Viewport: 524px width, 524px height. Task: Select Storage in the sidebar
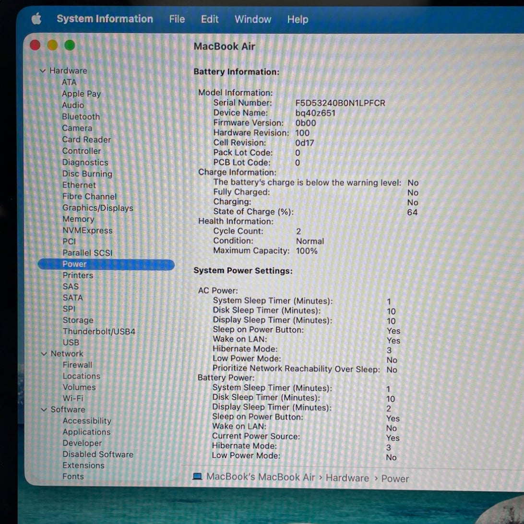78,320
